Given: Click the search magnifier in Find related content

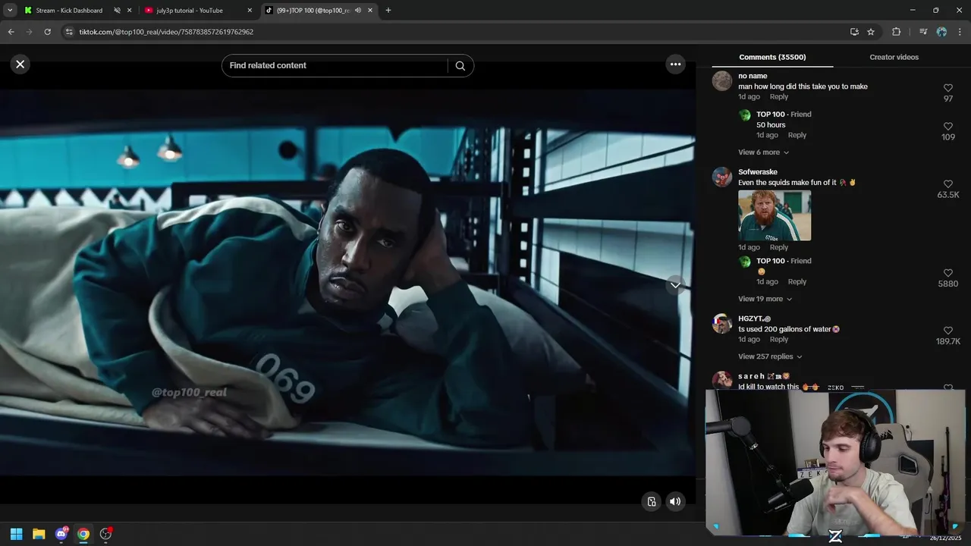Looking at the screenshot, I should click(460, 65).
